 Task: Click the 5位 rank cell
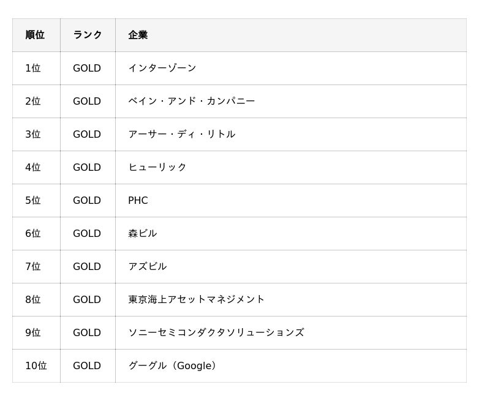point(33,200)
